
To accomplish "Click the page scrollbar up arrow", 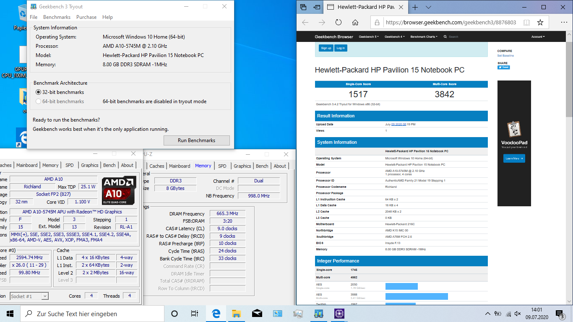I will tap(570, 34).
